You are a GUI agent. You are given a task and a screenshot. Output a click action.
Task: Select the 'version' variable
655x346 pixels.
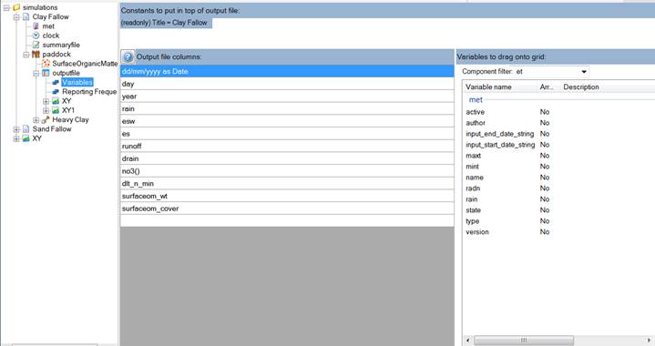tap(477, 232)
